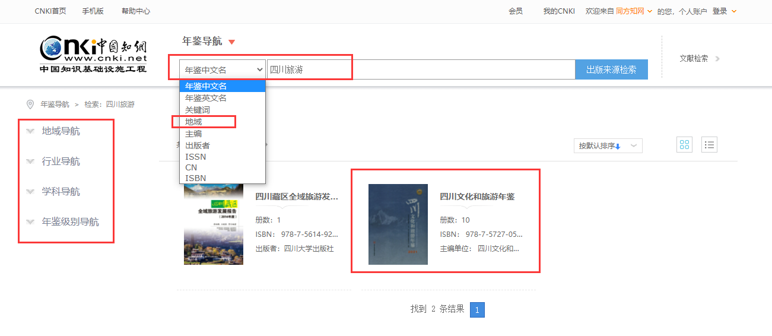Click the location pin breadcrumb icon
The width and height of the screenshot is (772, 336).
pyautogui.click(x=30, y=104)
